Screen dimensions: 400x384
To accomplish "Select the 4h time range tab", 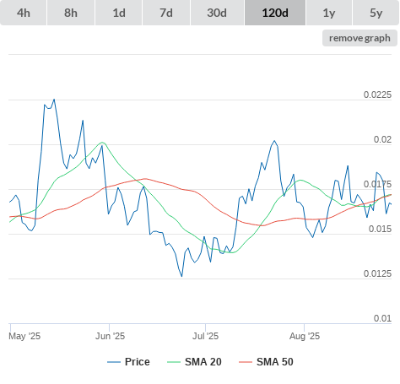I will click(x=24, y=13).
